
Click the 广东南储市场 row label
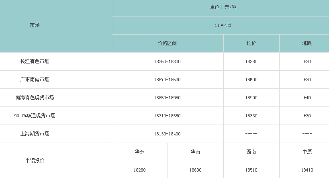35,80
